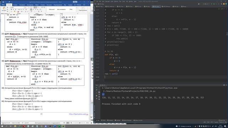Open the Run menu in PyCharm
Viewport: 228px width, 128px height.
coord(120,1)
